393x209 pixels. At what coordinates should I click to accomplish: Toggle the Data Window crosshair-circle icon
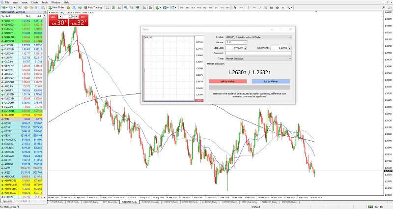click(x=26, y=7)
